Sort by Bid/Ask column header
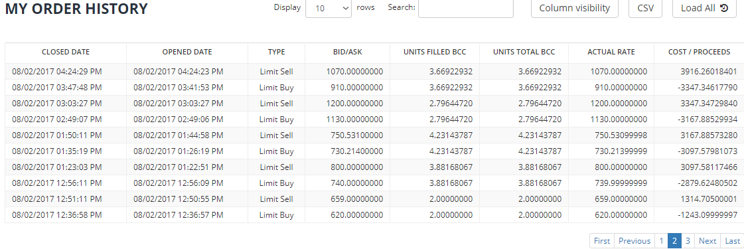744x249 pixels. click(347, 52)
